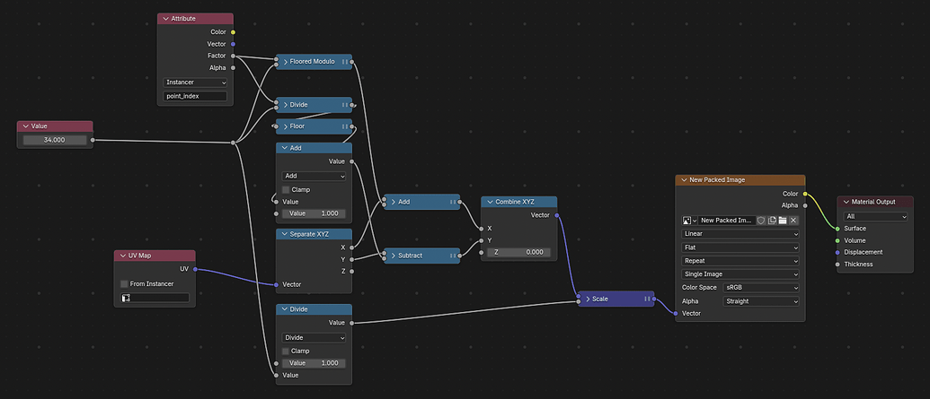Open the Repeat extension dropdown
Image resolution: width=930 pixels, height=399 pixels.
click(x=740, y=261)
